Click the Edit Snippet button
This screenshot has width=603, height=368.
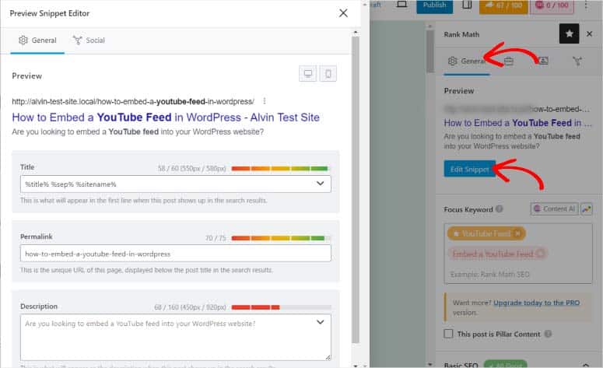pos(469,169)
